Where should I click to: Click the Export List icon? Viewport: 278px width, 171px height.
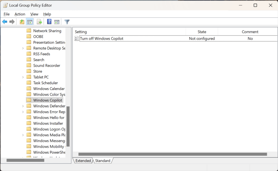tap(39, 21)
